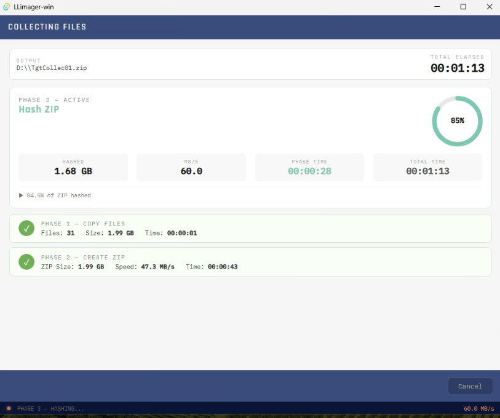This screenshot has width=500, height=418.
Task: Click 'ZIP Size: 1.99 GB' in Phase 2
Action: tap(73, 267)
